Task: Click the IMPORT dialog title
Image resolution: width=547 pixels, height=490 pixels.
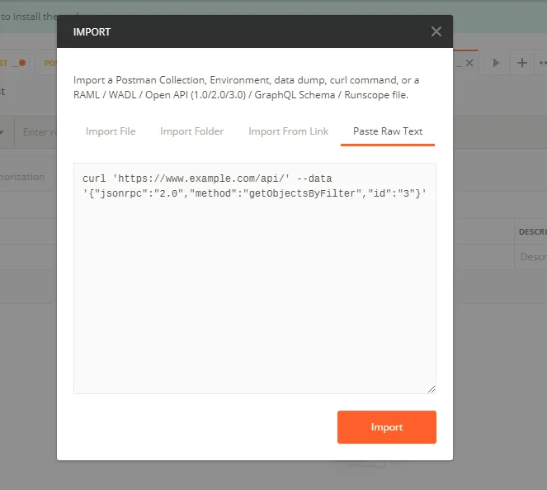Action: (x=92, y=31)
